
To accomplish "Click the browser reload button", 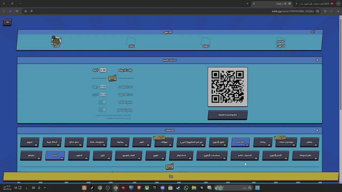I will point(325,11).
